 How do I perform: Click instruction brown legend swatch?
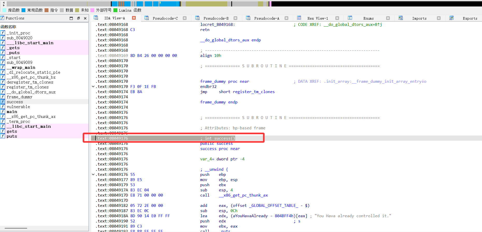[x=47, y=10]
